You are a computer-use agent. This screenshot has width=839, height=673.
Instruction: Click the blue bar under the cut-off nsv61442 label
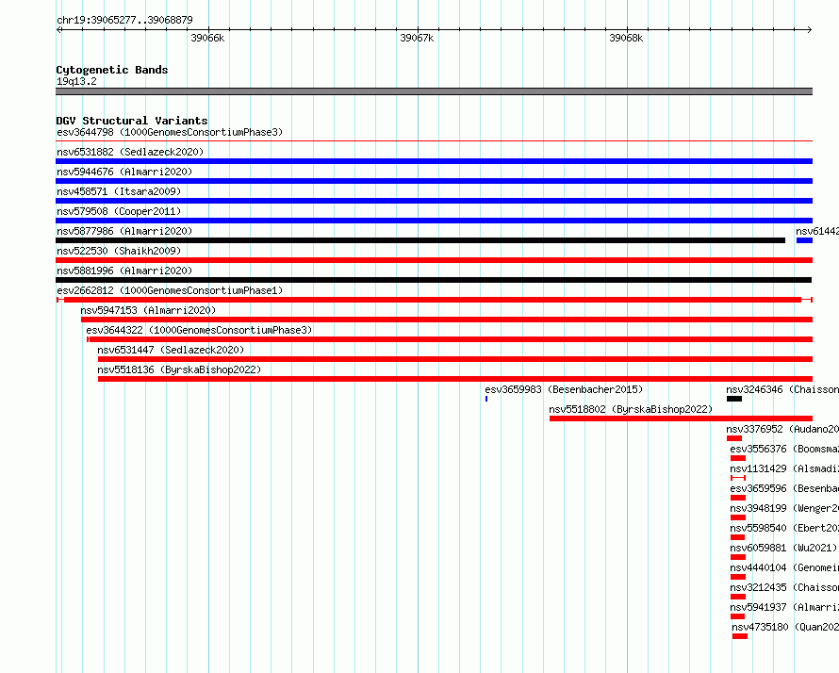(x=804, y=240)
